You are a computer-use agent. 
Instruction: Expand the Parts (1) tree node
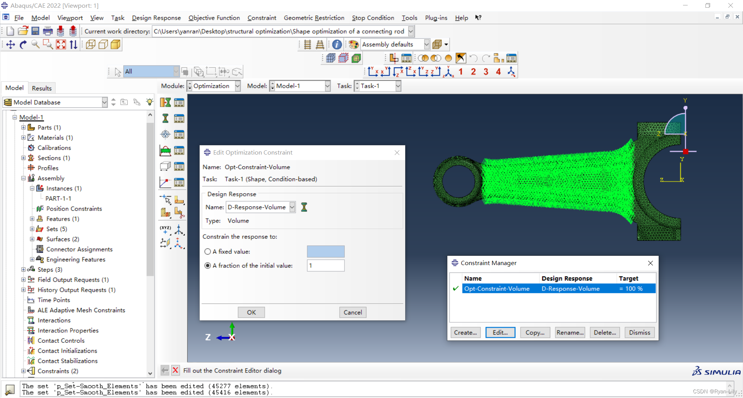click(24, 128)
